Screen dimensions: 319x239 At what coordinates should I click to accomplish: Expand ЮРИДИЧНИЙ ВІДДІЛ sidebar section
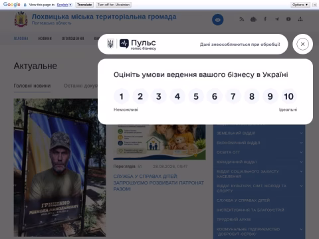coord(259,162)
